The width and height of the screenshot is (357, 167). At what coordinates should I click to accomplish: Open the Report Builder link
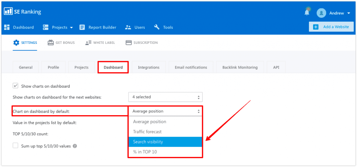point(102,27)
